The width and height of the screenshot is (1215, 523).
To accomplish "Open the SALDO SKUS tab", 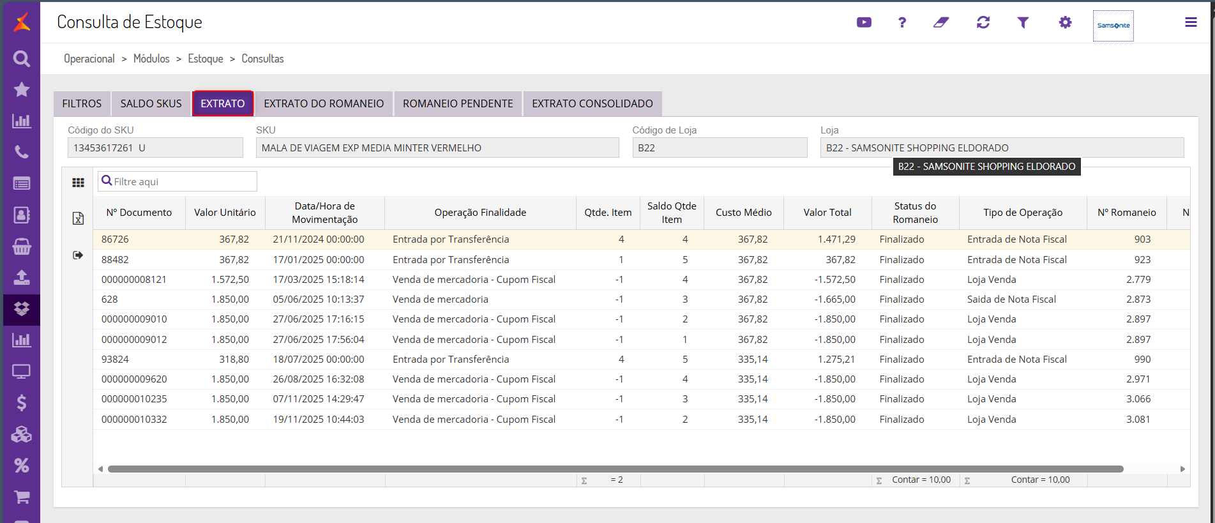I will [151, 103].
